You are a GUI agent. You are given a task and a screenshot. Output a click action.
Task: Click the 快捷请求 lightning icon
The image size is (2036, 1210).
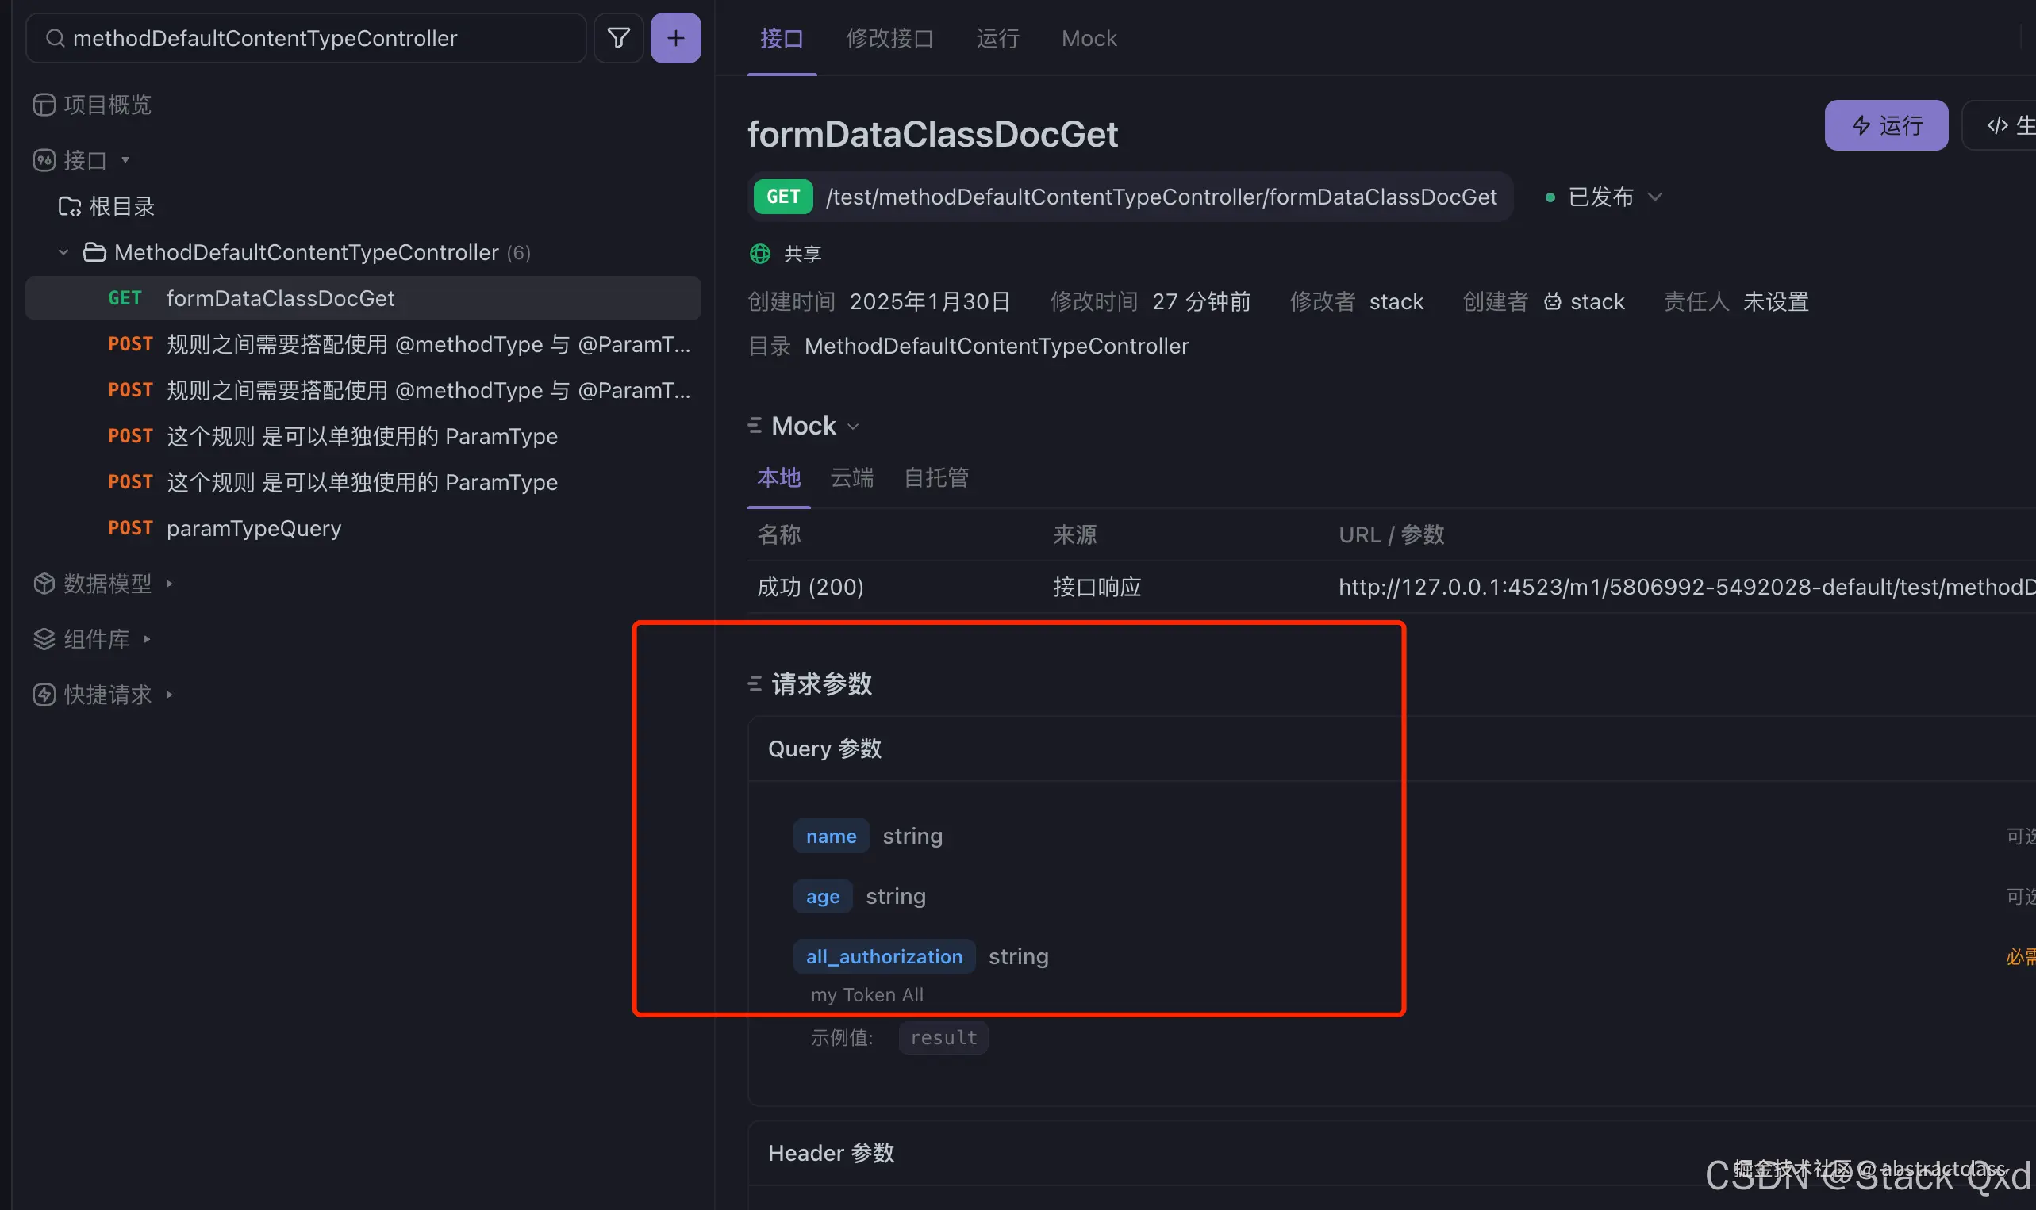43,695
